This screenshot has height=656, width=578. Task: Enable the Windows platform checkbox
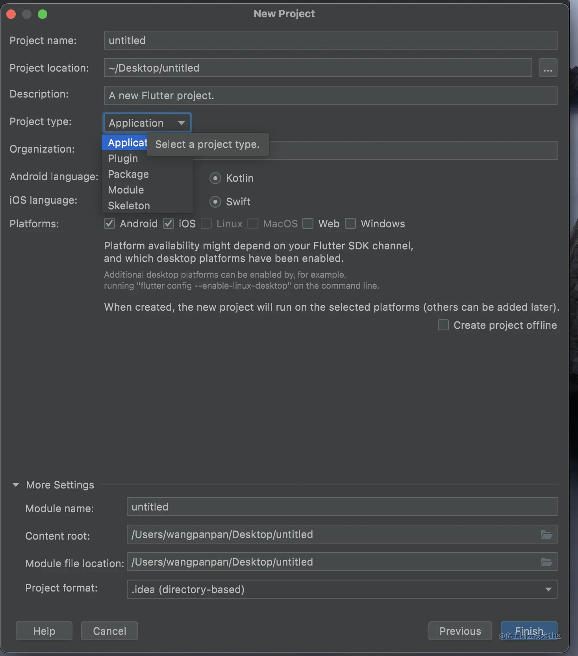click(x=350, y=224)
